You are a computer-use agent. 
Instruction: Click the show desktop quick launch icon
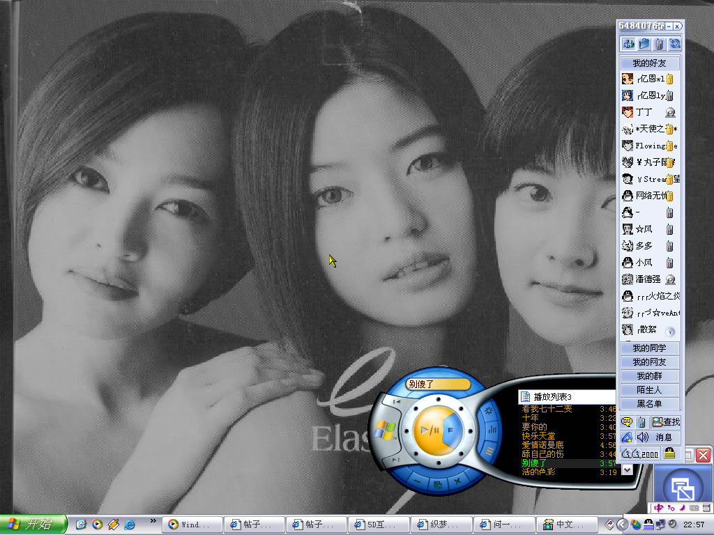click(x=81, y=525)
